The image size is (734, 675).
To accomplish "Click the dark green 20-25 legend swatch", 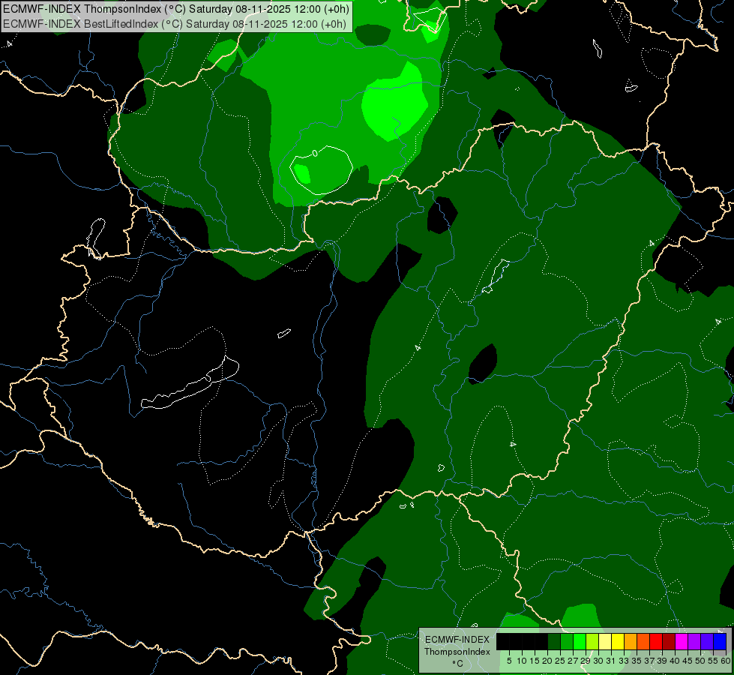I will [554, 641].
